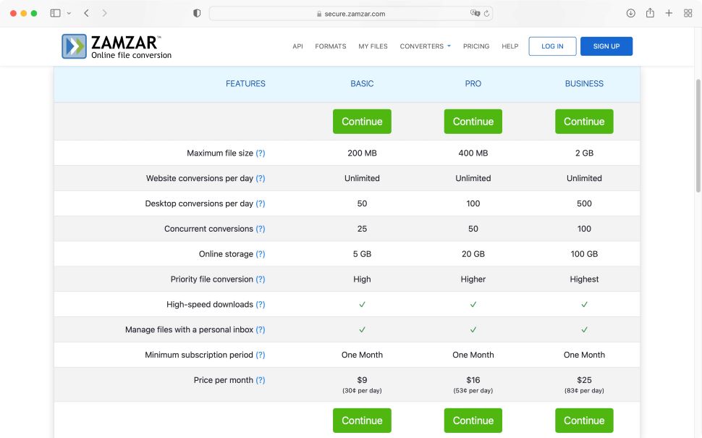This screenshot has height=438, width=702.
Task: Toggle the Safari sidebar icon
Action: click(56, 13)
